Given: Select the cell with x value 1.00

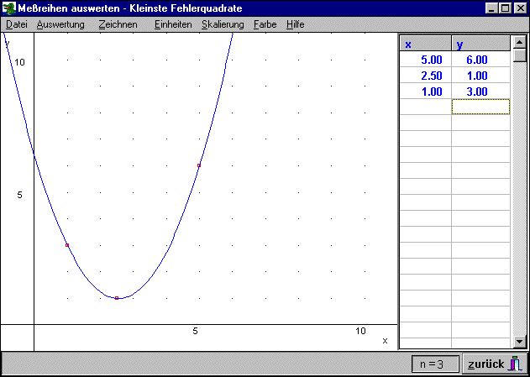Looking at the screenshot, I should (425, 92).
